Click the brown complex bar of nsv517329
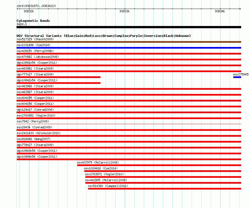This screenshot has width=249, height=208. pyautogui.click(x=129, y=42)
